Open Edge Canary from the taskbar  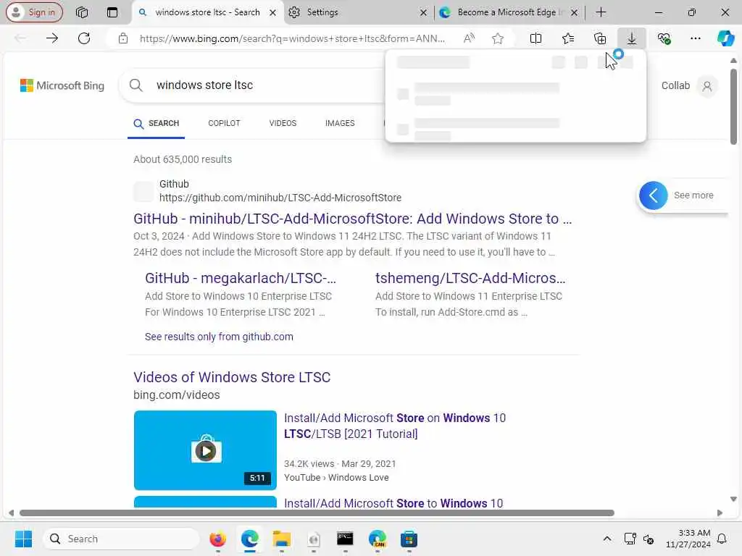point(377,539)
